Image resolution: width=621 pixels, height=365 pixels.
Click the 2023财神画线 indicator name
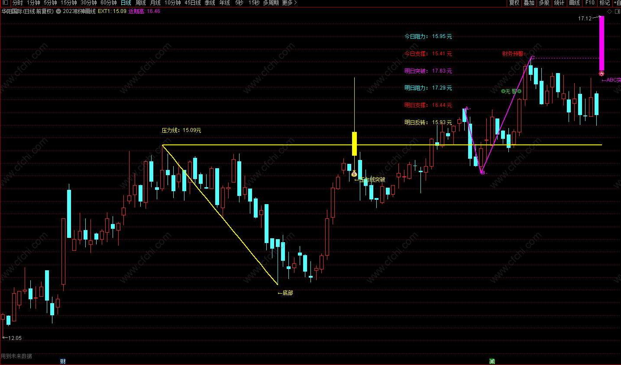coord(79,11)
